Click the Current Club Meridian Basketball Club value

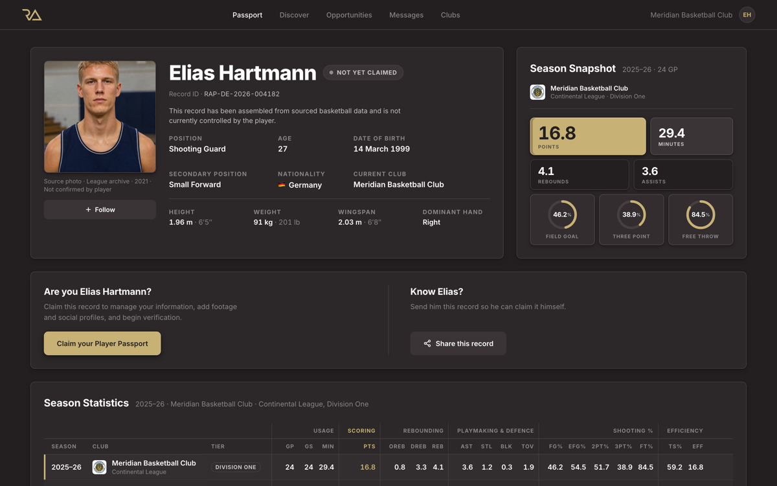(x=399, y=185)
